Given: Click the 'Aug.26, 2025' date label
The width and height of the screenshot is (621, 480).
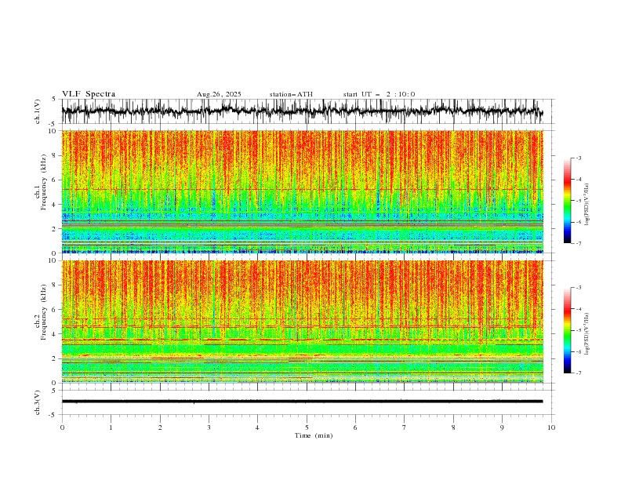Looking at the screenshot, I should click(x=219, y=94).
